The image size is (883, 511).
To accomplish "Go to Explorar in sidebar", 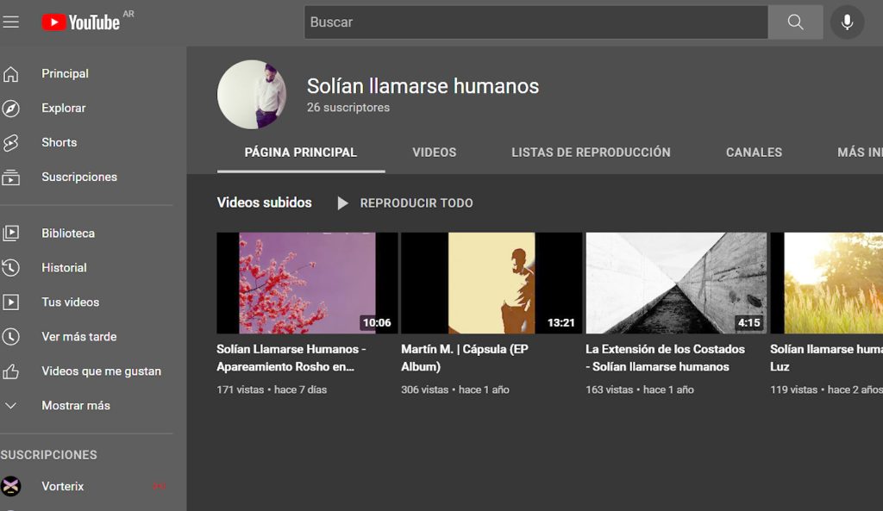I will [x=63, y=108].
